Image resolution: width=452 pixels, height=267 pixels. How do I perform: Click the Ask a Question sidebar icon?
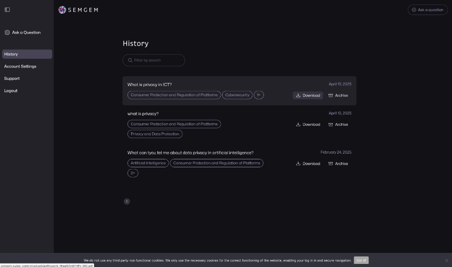pos(7,33)
